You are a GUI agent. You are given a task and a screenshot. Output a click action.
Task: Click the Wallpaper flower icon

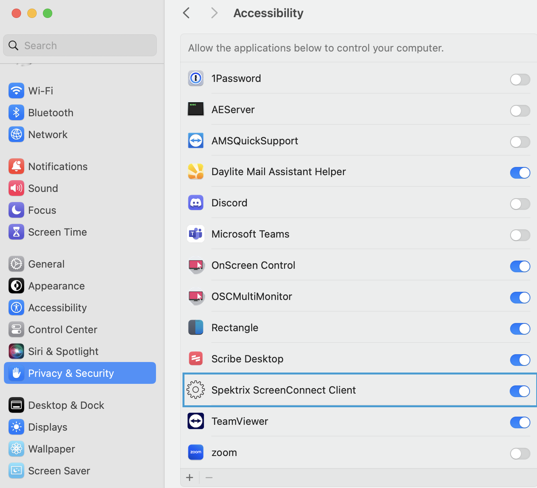tap(16, 449)
